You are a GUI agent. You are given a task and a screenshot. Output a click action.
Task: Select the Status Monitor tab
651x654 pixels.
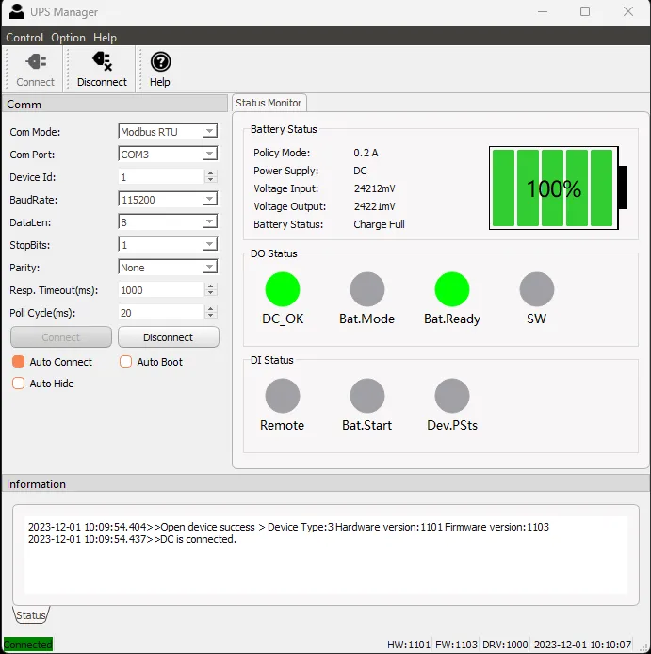[x=269, y=103]
